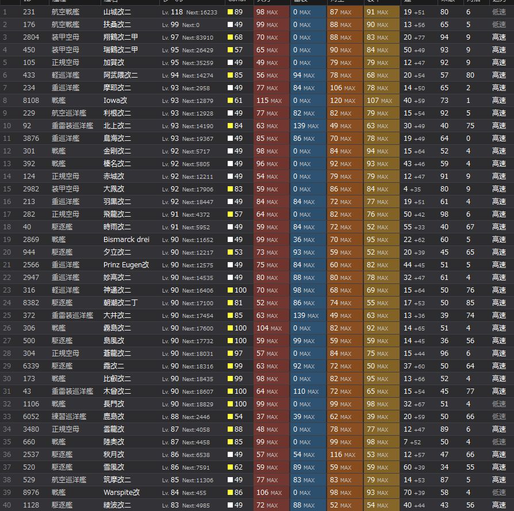Click the ship name 瑞鶴改二甲
The height and width of the screenshot is (511, 514).
tap(121, 50)
